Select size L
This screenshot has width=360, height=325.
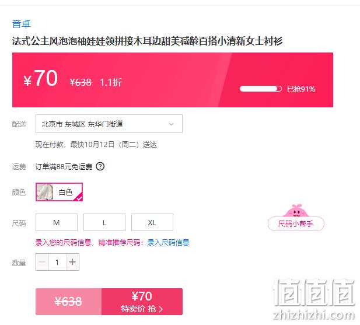(104, 222)
